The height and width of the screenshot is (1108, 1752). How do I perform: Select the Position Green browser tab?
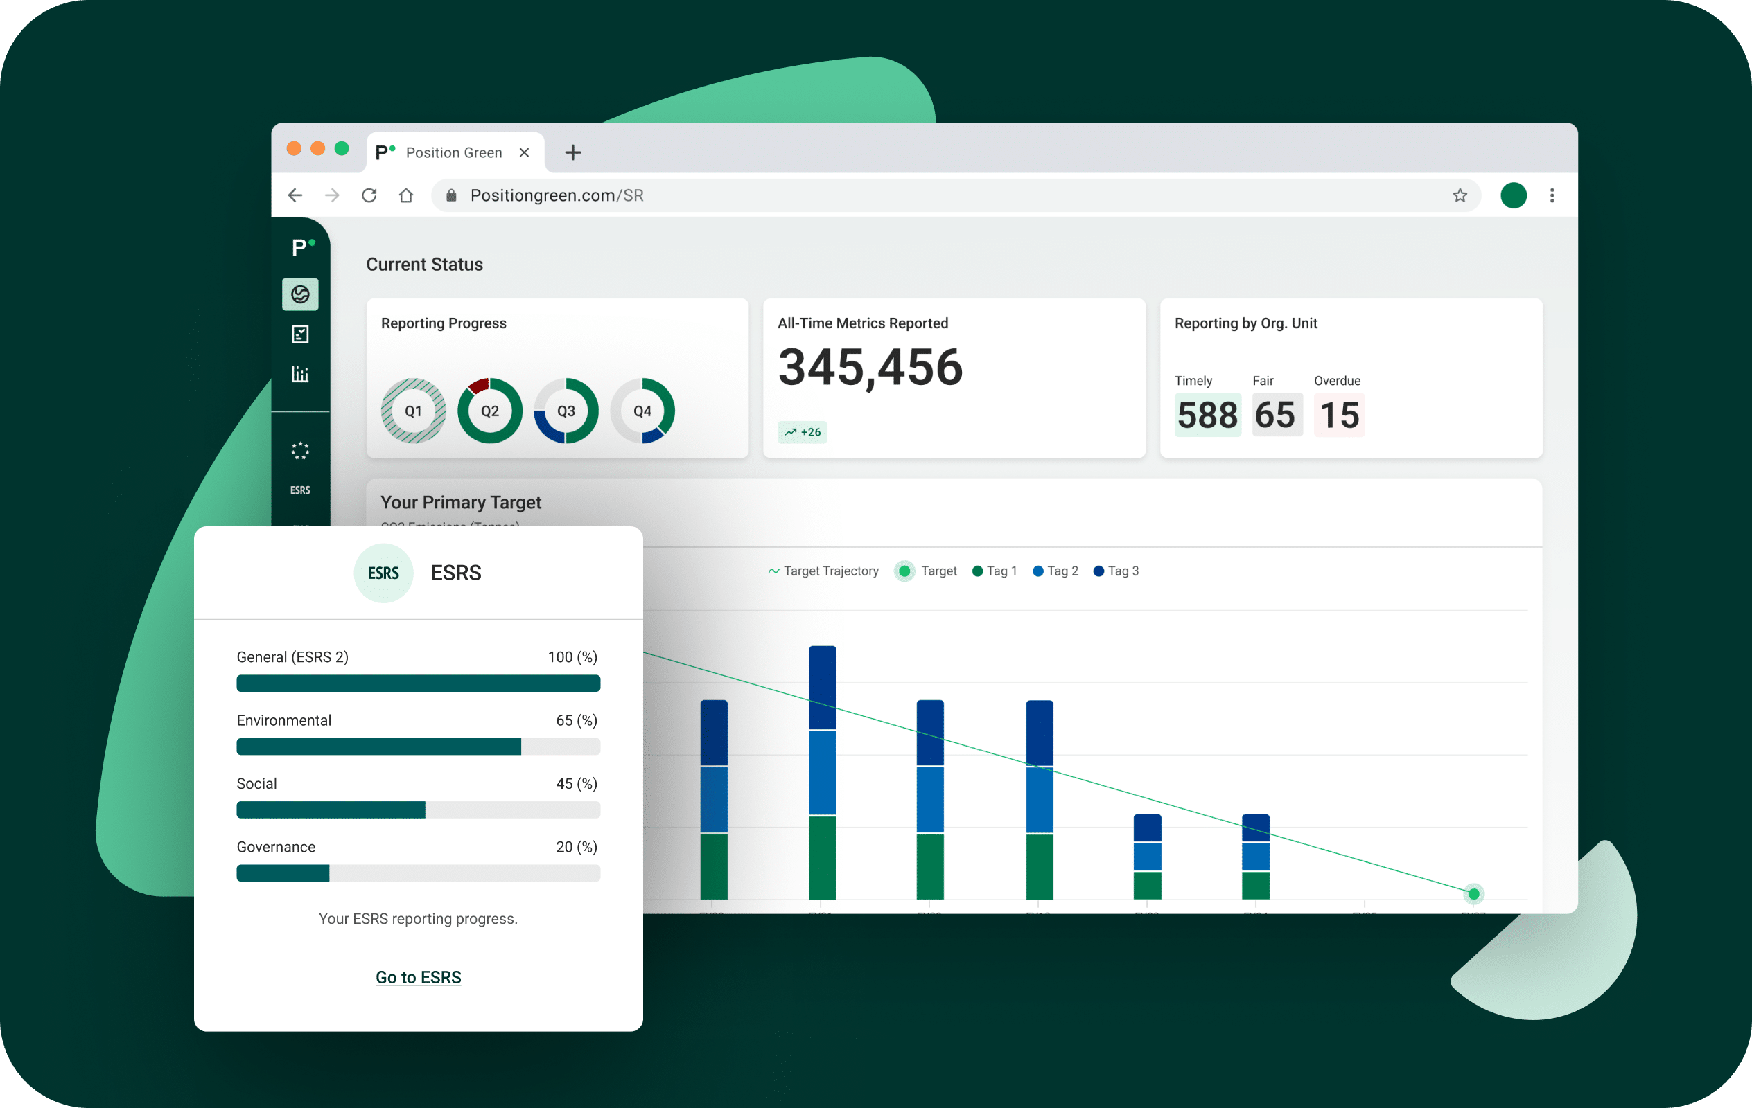click(x=453, y=152)
